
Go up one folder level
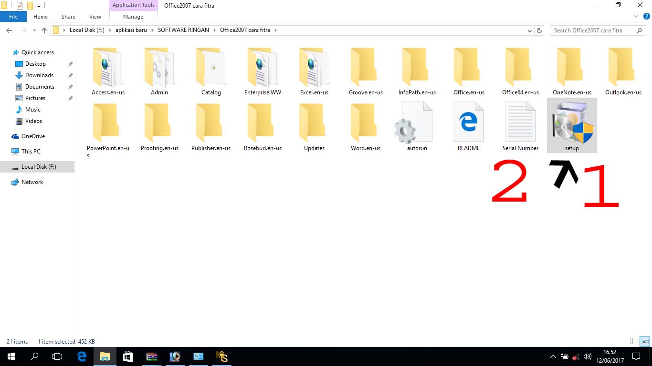pos(44,30)
